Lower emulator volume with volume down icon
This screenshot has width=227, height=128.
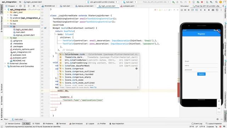[189, 10]
